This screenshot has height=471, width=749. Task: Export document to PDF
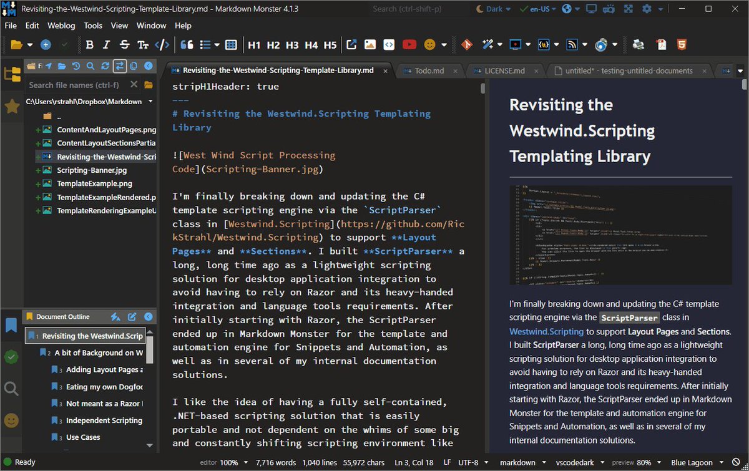pyautogui.click(x=661, y=45)
